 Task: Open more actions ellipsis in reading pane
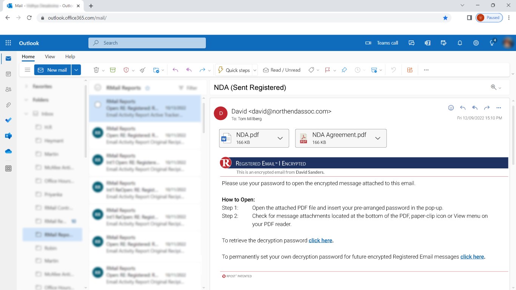(x=499, y=108)
